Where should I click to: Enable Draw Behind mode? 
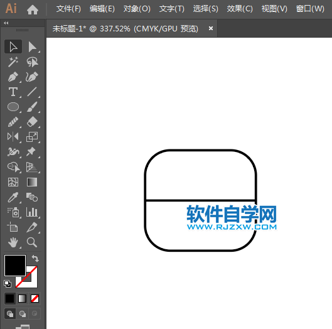point(23,313)
